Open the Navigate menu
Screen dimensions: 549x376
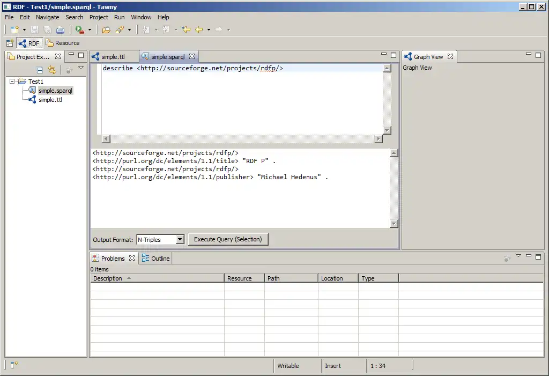48,17
